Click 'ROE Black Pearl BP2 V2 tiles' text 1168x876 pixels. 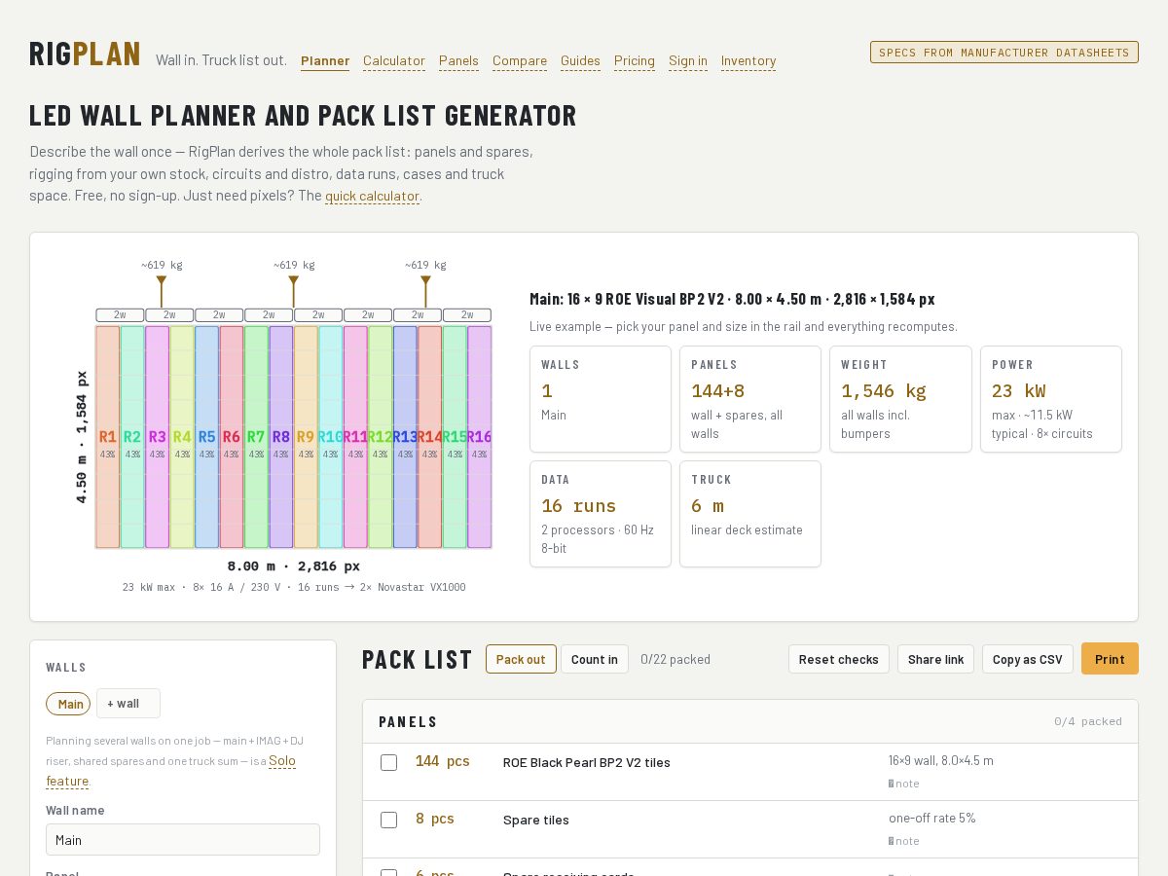(x=587, y=762)
